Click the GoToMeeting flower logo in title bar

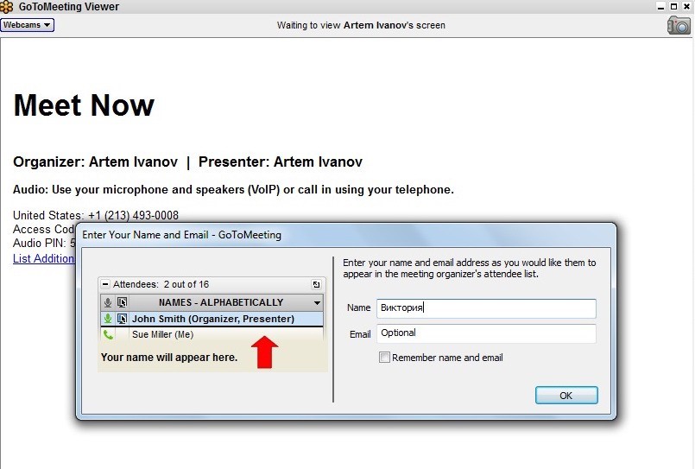9,7
